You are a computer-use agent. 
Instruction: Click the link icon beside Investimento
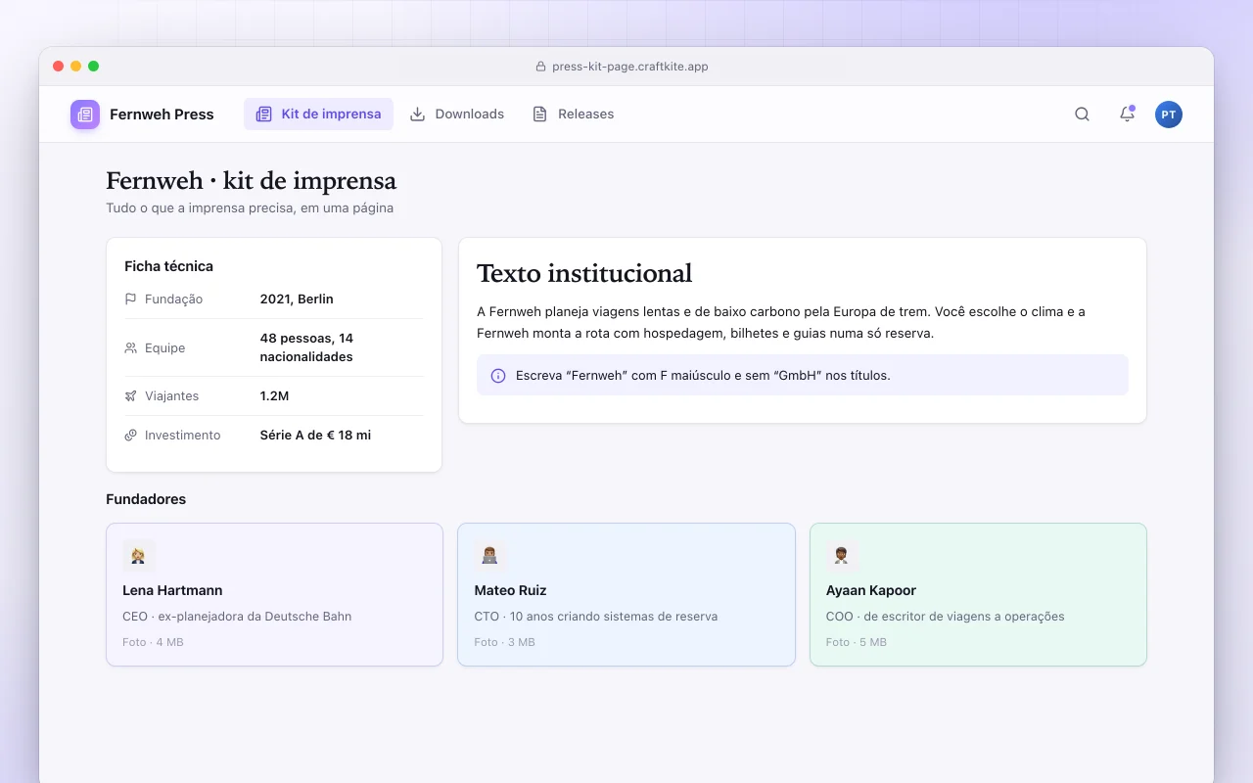click(131, 436)
